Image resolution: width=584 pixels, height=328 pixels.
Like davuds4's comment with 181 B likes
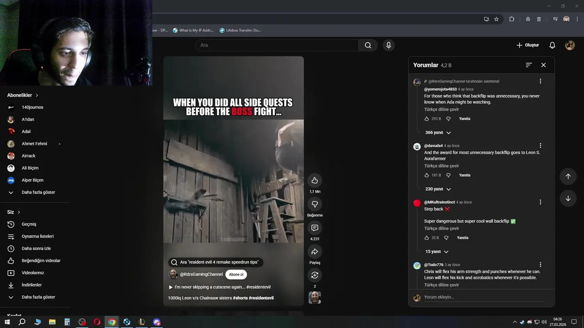427,175
